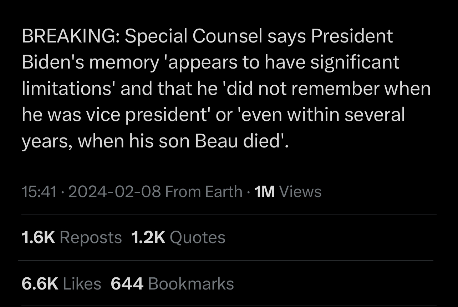Click the word "Quotes"
The height and width of the screenshot is (307, 458).
(198, 237)
